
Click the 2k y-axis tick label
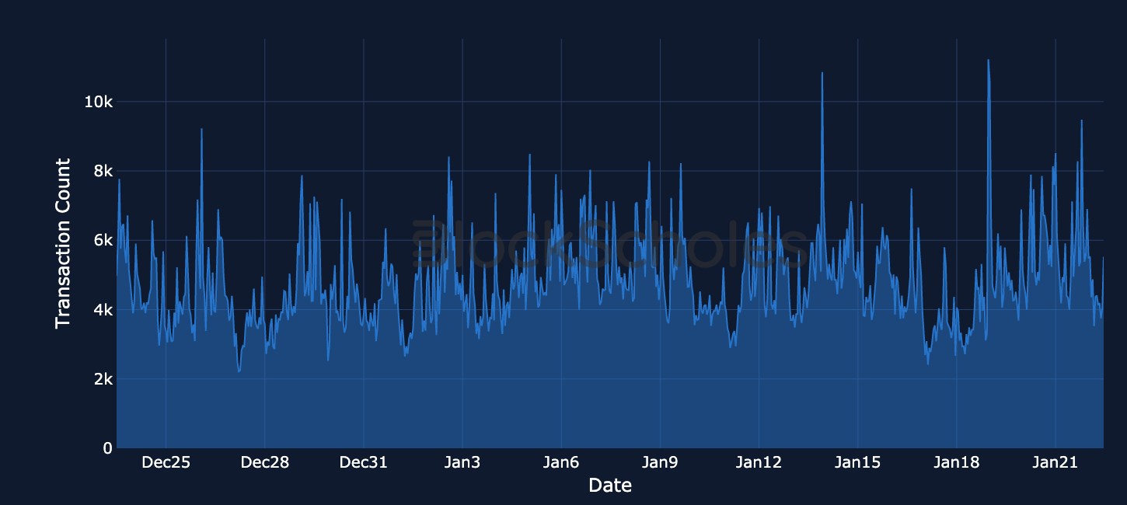click(x=103, y=379)
